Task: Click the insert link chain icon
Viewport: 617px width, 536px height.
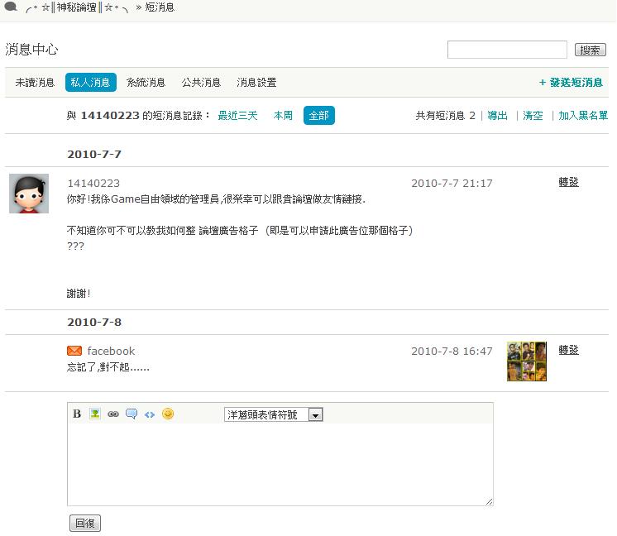Action: pyautogui.click(x=113, y=414)
